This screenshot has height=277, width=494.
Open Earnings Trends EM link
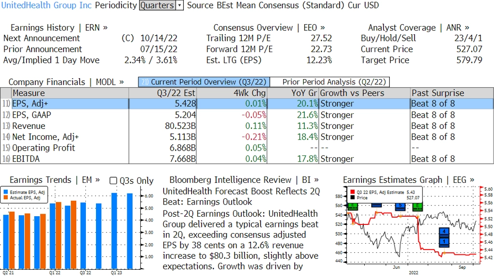pyautogui.click(x=55, y=180)
